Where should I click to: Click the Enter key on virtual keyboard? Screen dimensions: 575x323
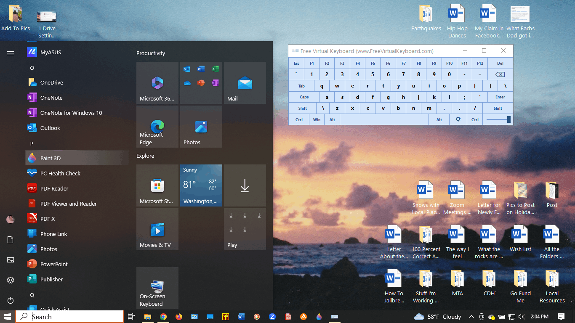[x=500, y=97]
